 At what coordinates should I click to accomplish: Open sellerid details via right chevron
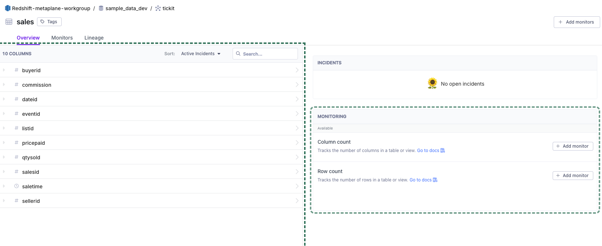point(297,201)
